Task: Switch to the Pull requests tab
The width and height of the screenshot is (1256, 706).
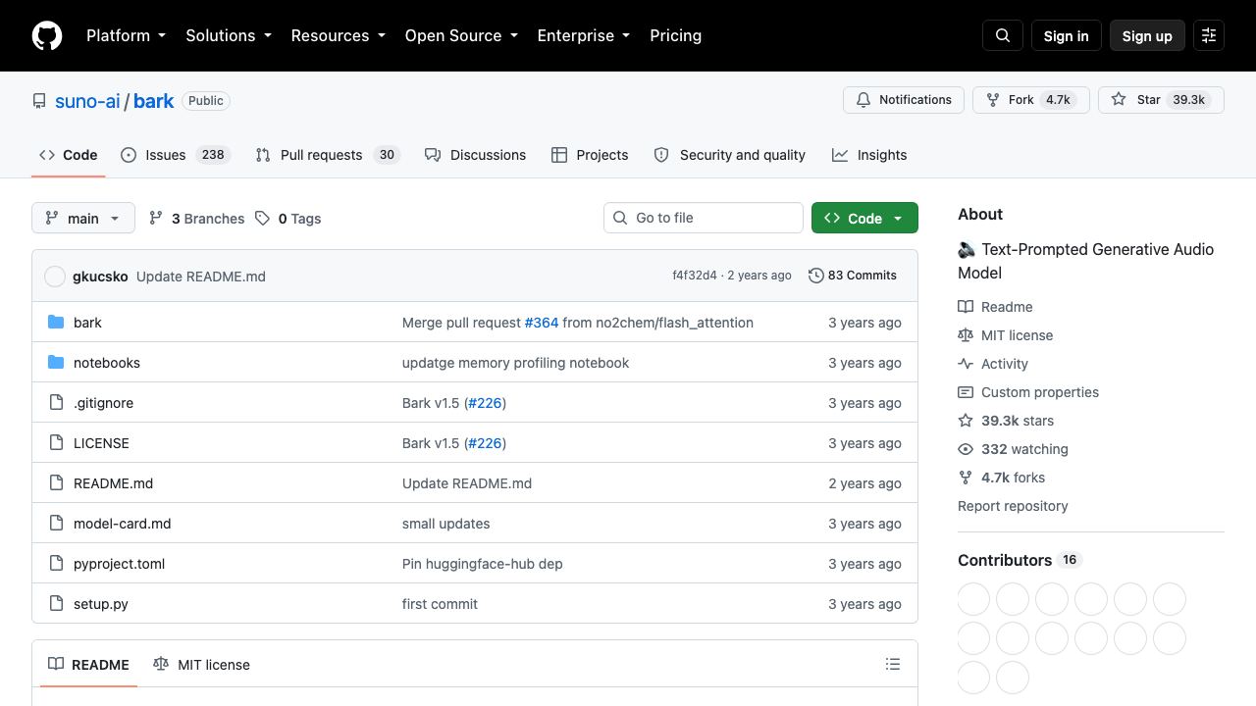Action: coord(328,155)
